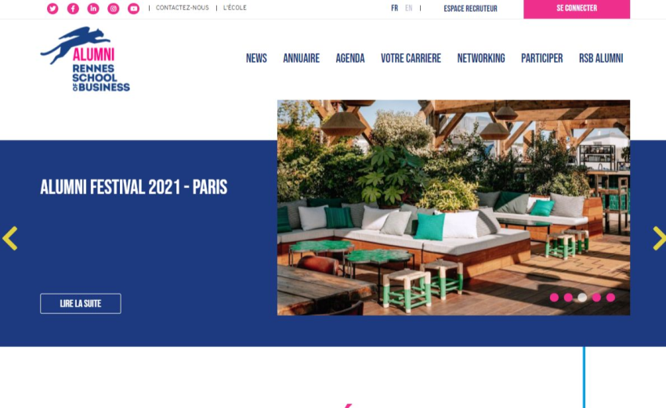Expand the NETWORKING menu
666x408 pixels.
481,58
